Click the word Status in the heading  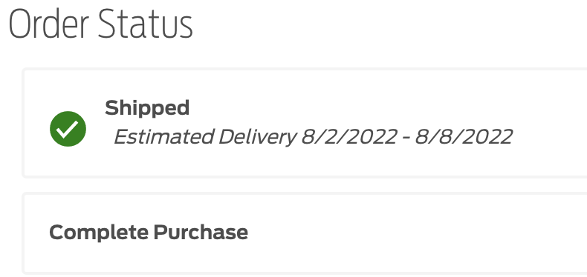coord(146,24)
